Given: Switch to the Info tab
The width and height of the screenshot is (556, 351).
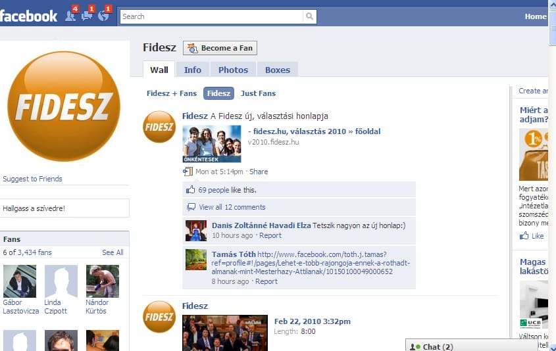Looking at the screenshot, I should (193, 70).
